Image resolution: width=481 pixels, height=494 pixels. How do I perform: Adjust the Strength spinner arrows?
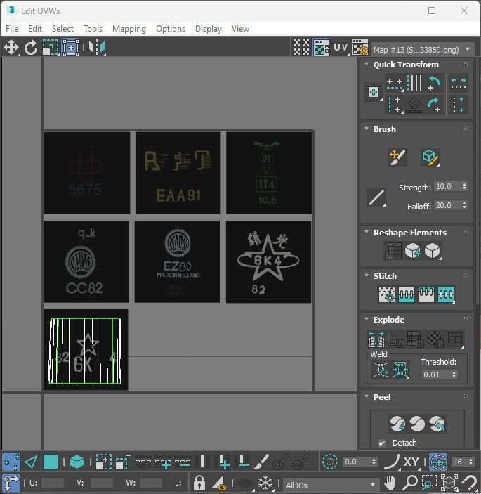tap(464, 186)
